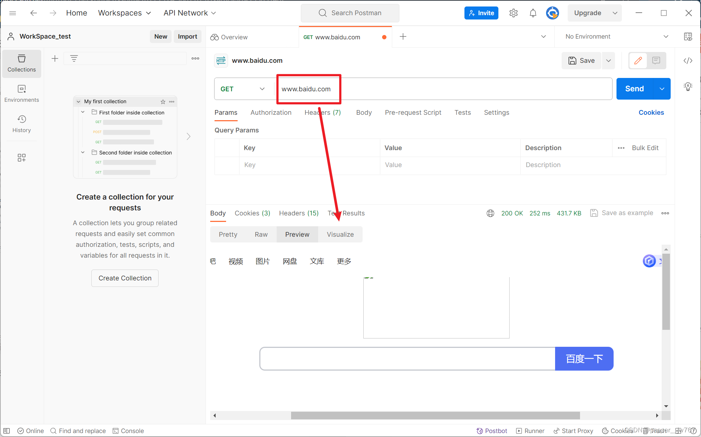Open sidebar more options ellipsis
The height and width of the screenshot is (437, 701).
click(195, 58)
